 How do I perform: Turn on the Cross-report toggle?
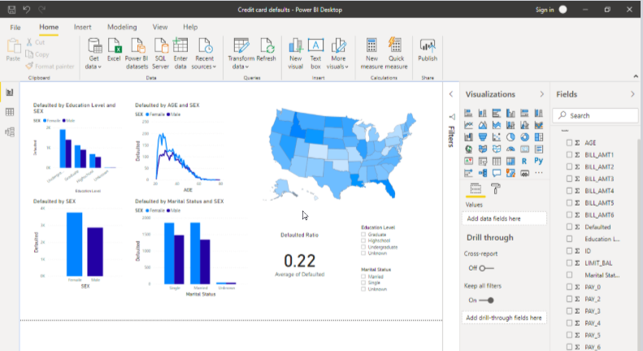click(486, 268)
